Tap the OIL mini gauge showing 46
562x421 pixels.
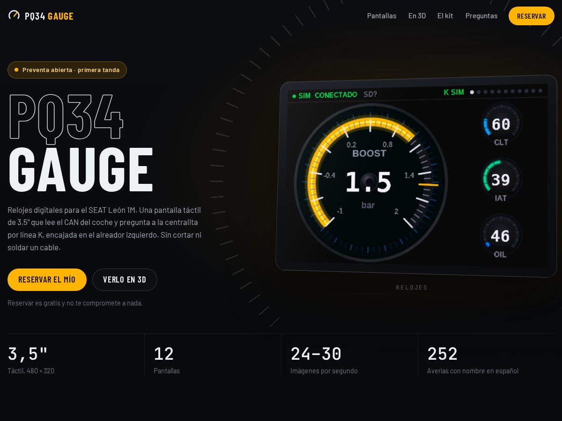click(500, 236)
